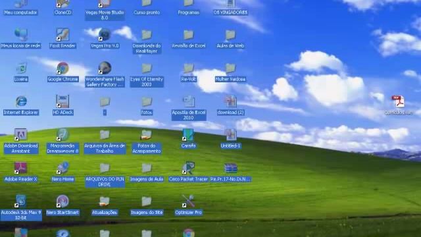
Task: Select ARQUIVOS DO PEN DRIVE folder
Action: tap(105, 169)
